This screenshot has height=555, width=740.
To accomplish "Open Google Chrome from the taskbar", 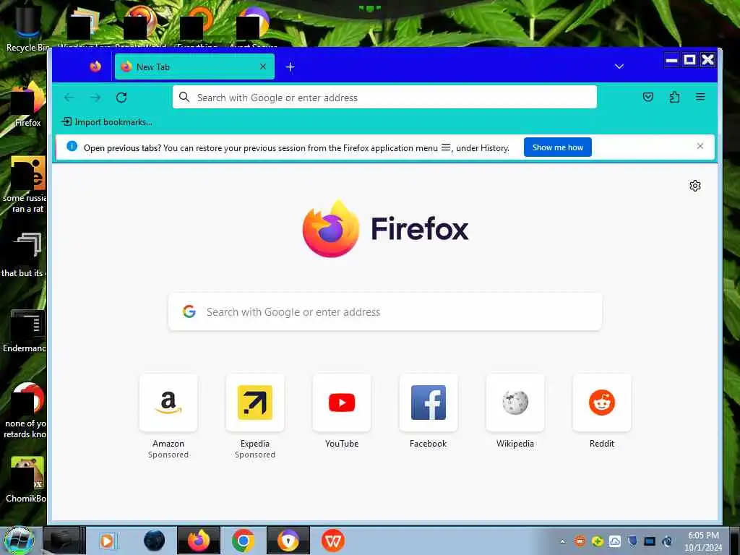I will (243, 541).
